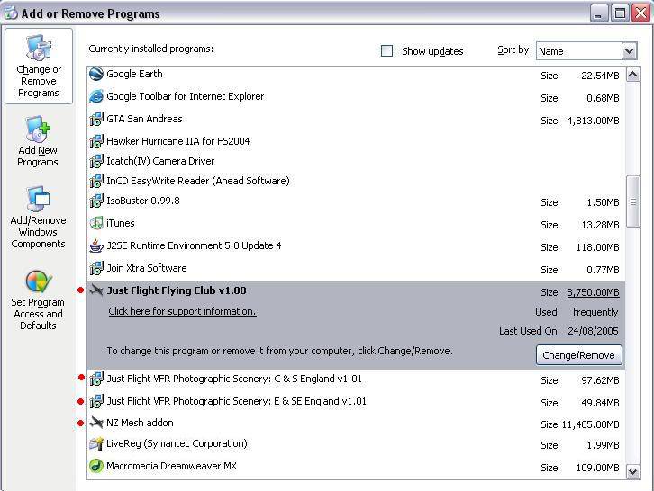The width and height of the screenshot is (654, 491).
Task: Open Click here for support information link
Action: [x=182, y=311]
